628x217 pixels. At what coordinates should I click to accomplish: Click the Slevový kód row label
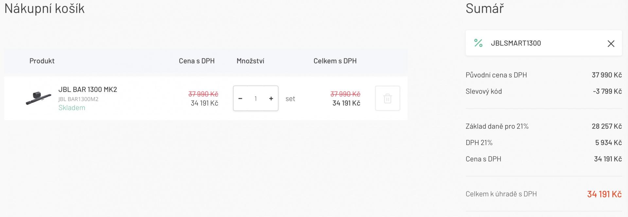pos(483,91)
